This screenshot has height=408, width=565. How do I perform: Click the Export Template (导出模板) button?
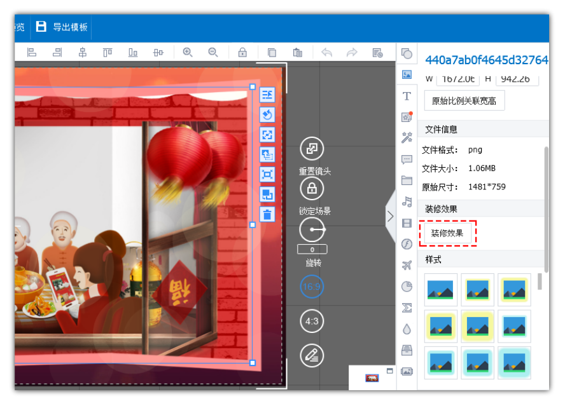click(x=62, y=27)
